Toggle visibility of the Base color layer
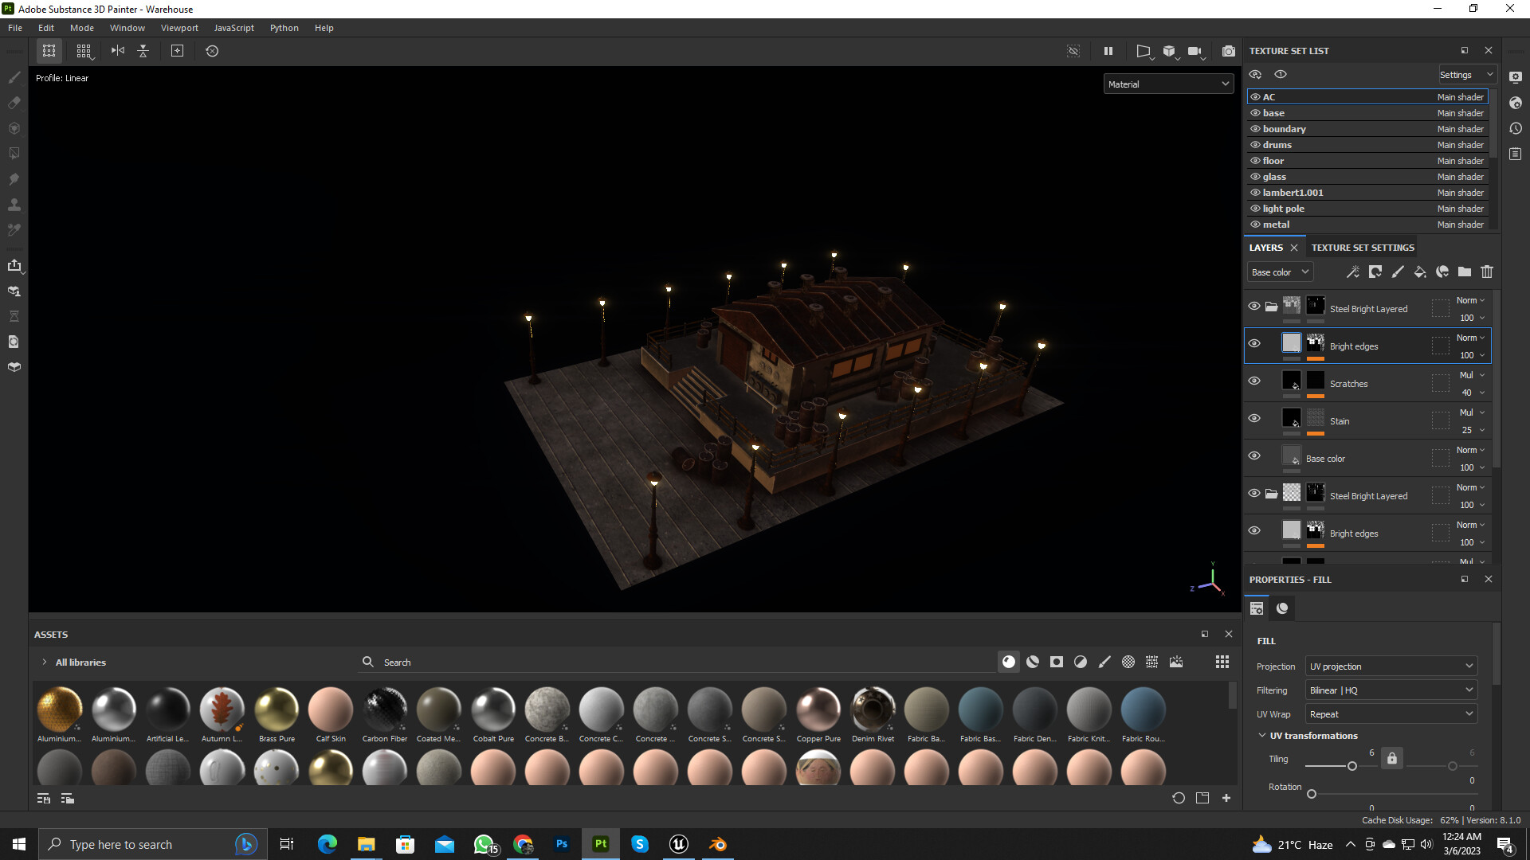 [1254, 456]
